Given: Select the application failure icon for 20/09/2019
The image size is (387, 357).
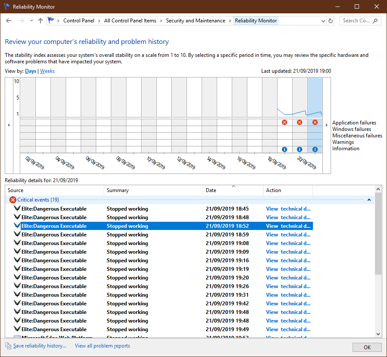Looking at the screenshot, I should [x=300, y=122].
